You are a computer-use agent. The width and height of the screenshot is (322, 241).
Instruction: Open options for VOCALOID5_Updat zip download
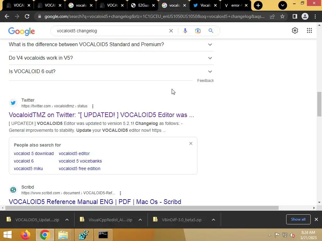[x=67, y=220]
